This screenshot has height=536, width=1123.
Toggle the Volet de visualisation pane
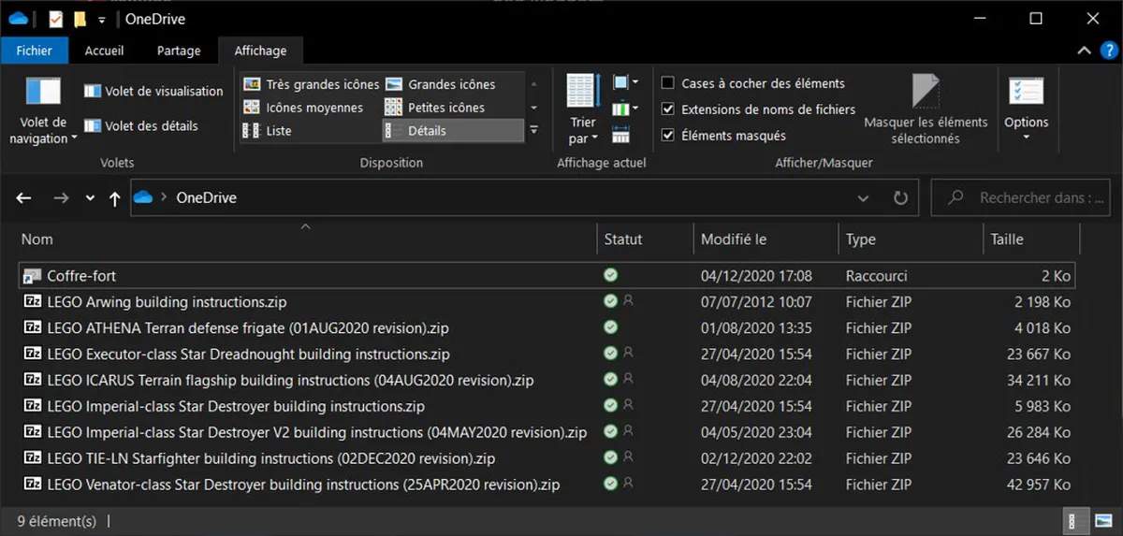153,92
